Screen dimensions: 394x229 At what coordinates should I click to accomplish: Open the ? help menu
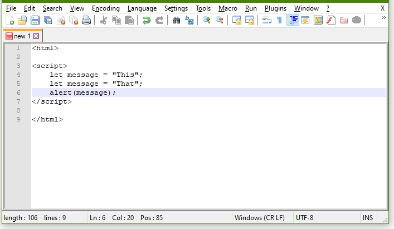click(328, 8)
